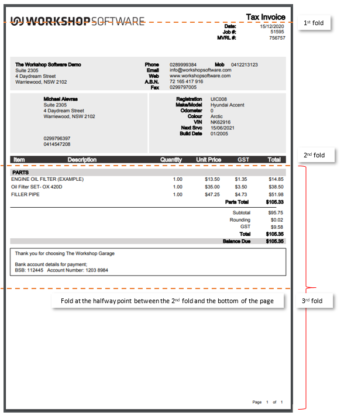Screen dimensions: 344x419
Task: Select registration UIC008
Action: [x=218, y=99]
